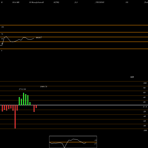Viewport: 148px width, 148px height.
Task: Click the 0 label below RSI panel
Action: coord(1,51)
